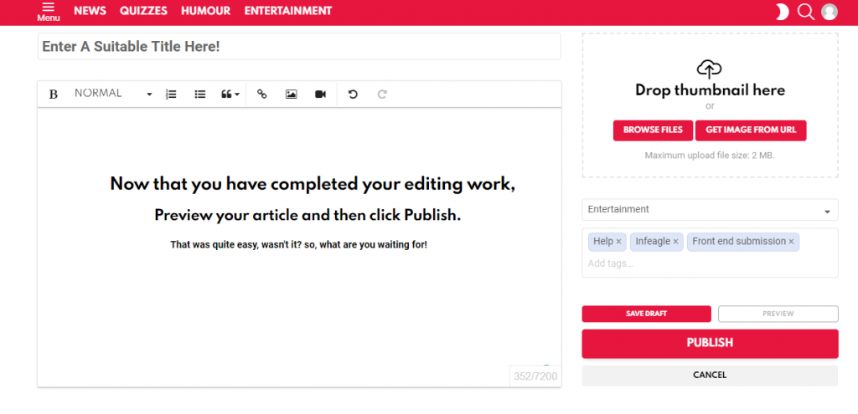Click the 352/7200 character counter
The width and height of the screenshot is (858, 414).
pyautogui.click(x=535, y=376)
